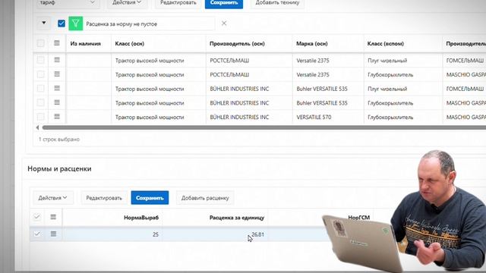Screen dimensions: 486x273
Task: Open row menu for VERSATILE 570 row
Action: [57, 117]
